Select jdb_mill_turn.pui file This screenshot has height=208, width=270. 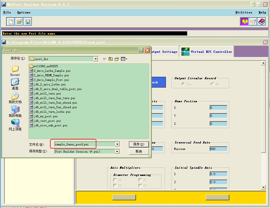pyautogui.click(x=45, y=94)
